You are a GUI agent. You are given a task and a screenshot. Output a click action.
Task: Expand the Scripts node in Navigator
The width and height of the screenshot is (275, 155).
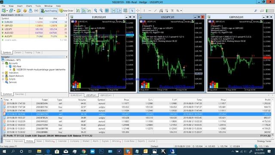[3, 79]
